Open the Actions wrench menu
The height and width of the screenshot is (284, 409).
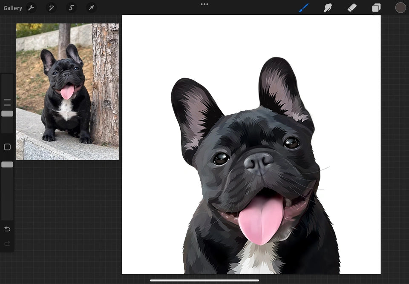pyautogui.click(x=31, y=8)
